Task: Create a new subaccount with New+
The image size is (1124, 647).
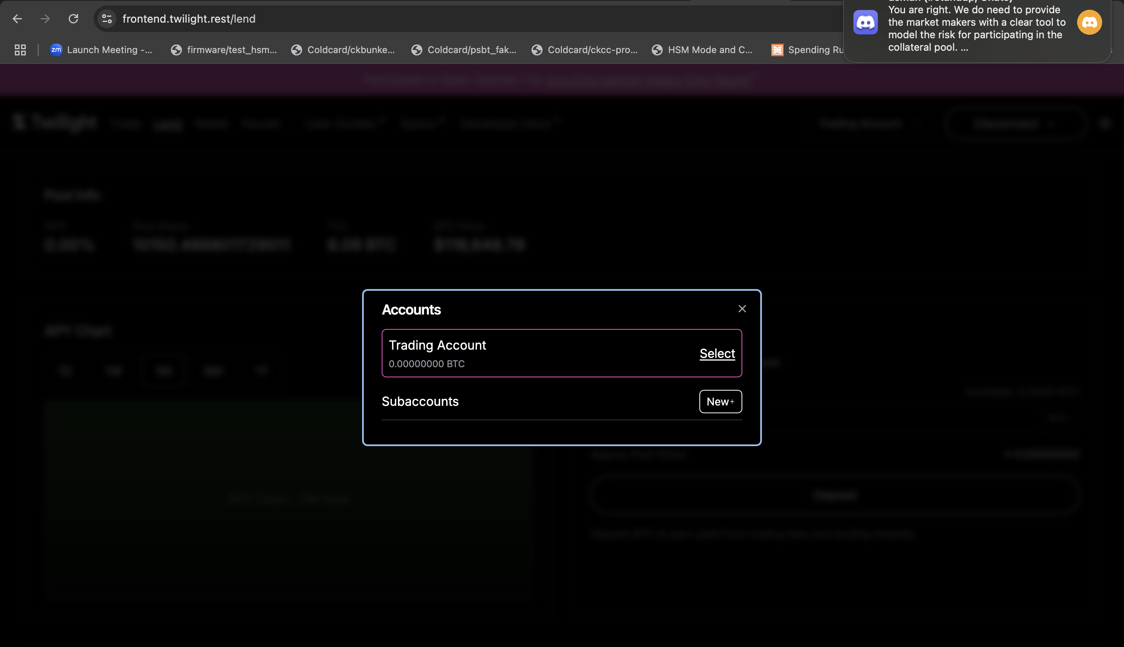Action: click(x=720, y=401)
